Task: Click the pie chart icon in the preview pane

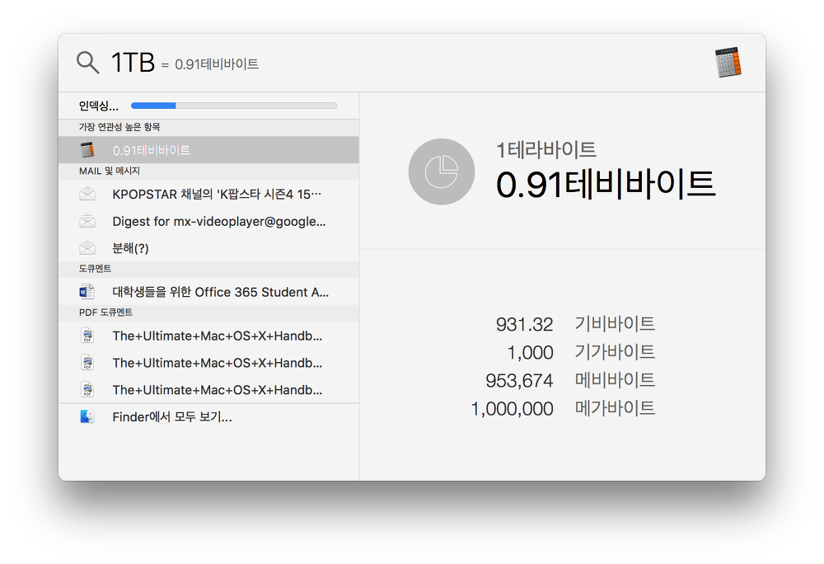Action: 442,172
